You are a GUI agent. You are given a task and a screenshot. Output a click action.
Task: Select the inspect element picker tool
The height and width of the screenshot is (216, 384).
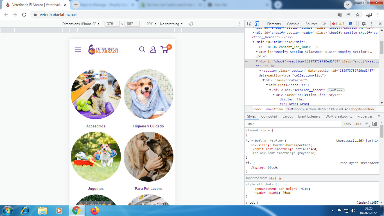coord(249,24)
